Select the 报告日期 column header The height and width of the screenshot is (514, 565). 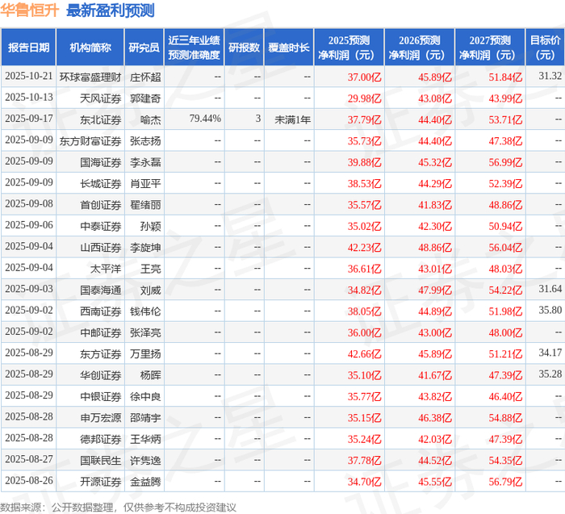[28, 47]
